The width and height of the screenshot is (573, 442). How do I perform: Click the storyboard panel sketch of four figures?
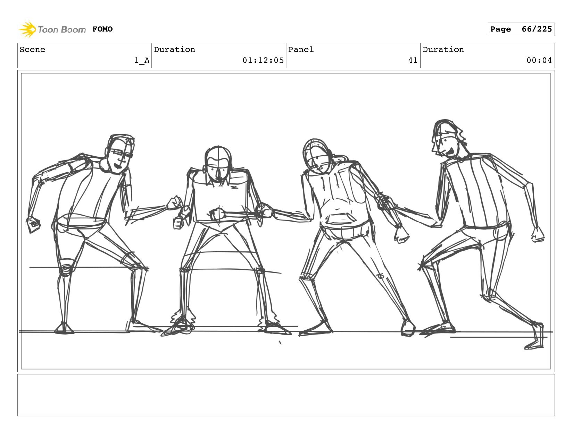[286, 221]
